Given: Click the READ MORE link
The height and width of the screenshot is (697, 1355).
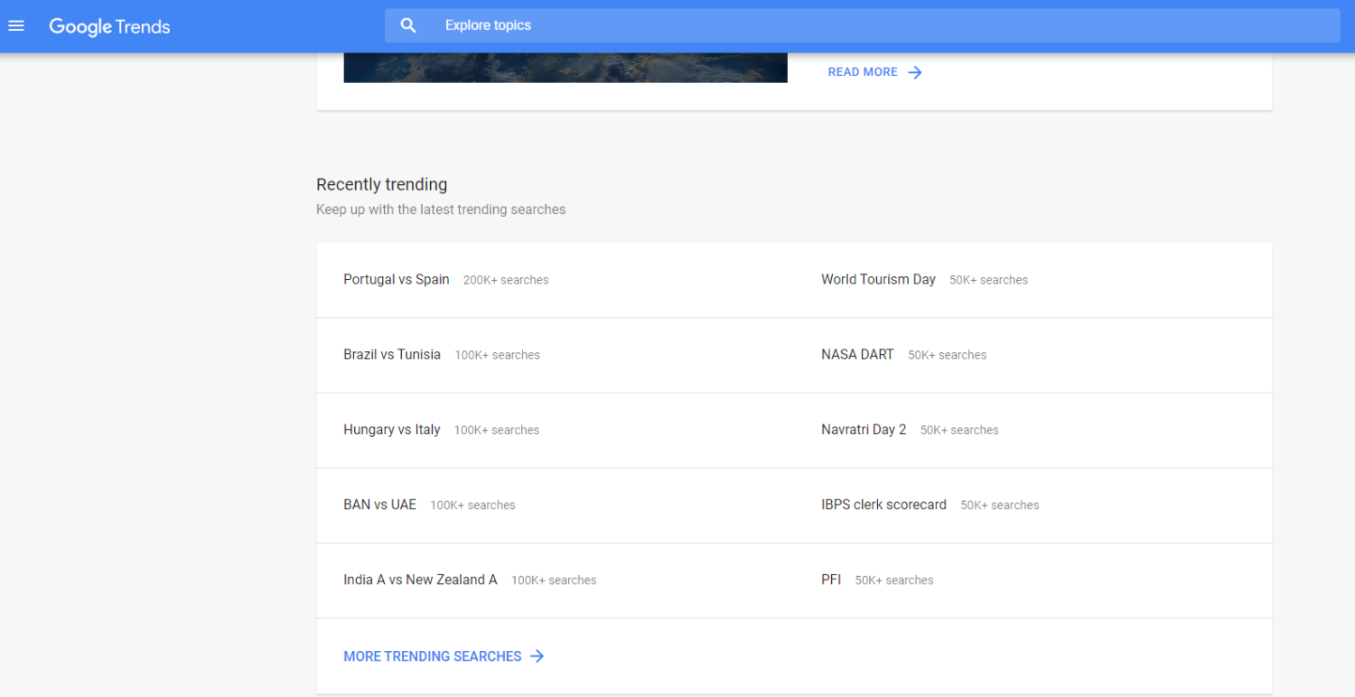Looking at the screenshot, I should coord(863,71).
